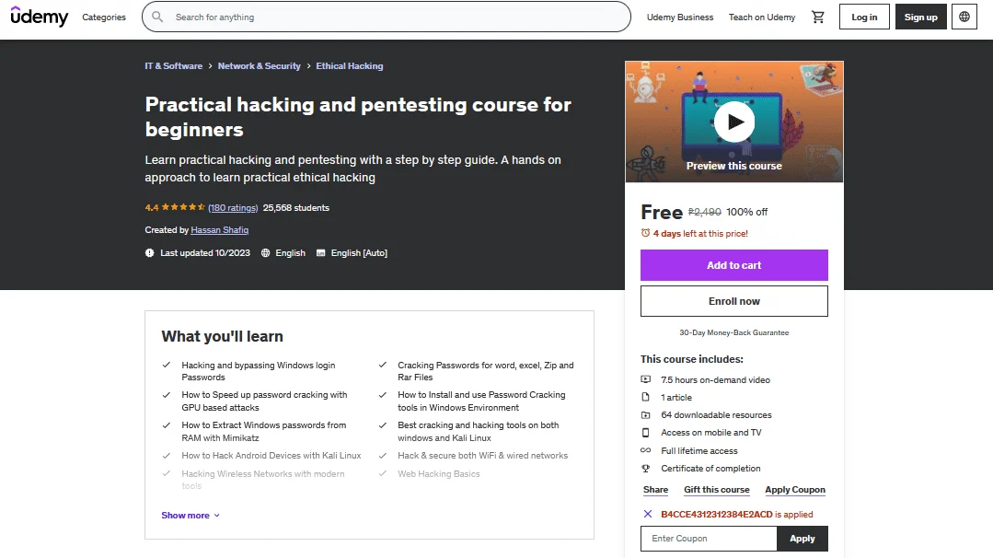Click Enroll now button

pos(734,301)
